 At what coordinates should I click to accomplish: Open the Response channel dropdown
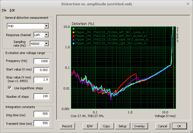47,35
